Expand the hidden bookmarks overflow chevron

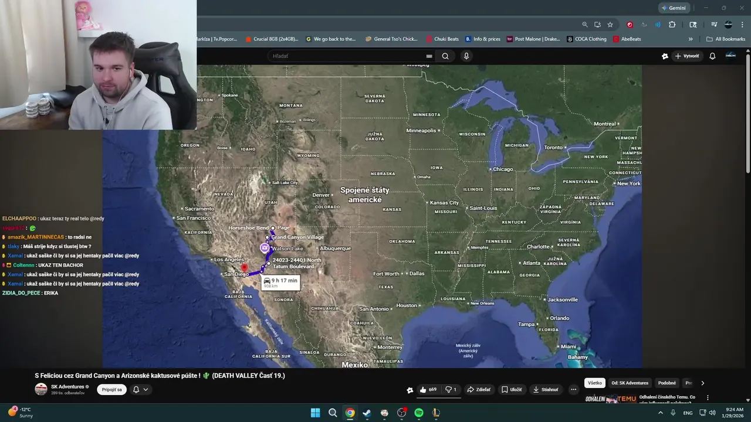click(691, 39)
